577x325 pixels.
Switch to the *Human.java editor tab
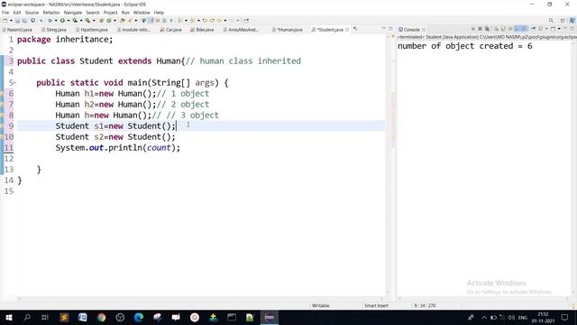click(x=288, y=30)
